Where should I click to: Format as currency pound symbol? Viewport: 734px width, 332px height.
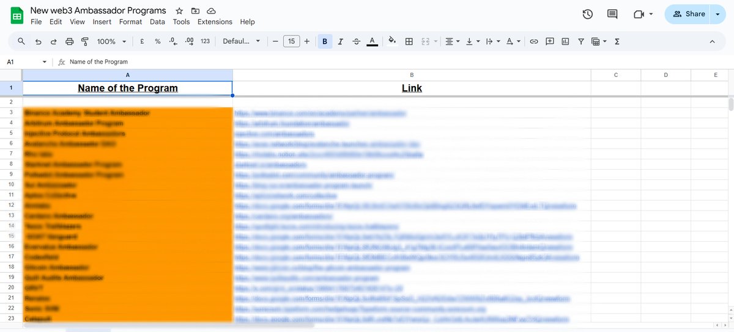click(x=142, y=41)
